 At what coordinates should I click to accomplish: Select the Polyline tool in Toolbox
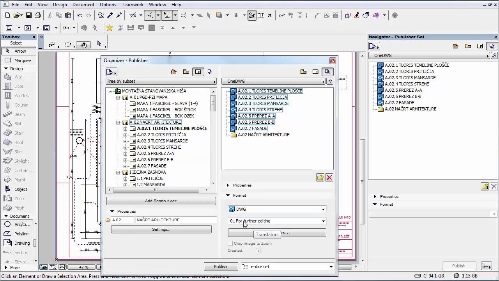coord(18,234)
